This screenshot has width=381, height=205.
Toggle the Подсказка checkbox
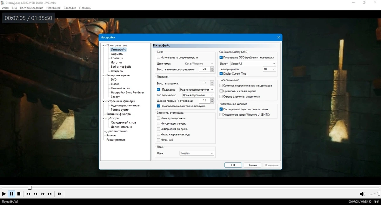pos(158,90)
